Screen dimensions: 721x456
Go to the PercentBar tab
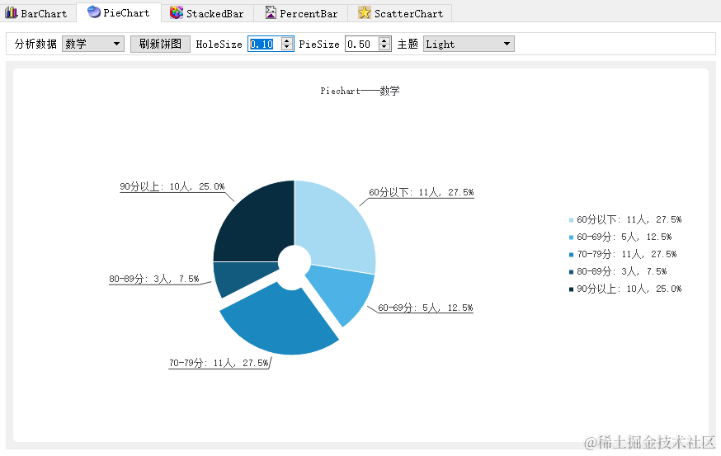[301, 13]
